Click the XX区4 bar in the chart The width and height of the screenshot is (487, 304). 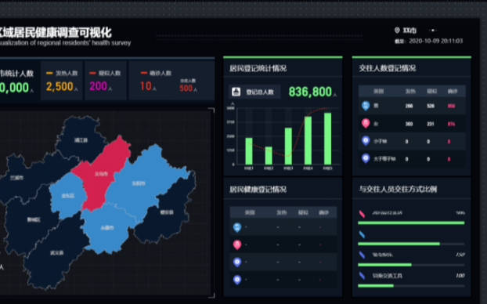tap(308, 140)
